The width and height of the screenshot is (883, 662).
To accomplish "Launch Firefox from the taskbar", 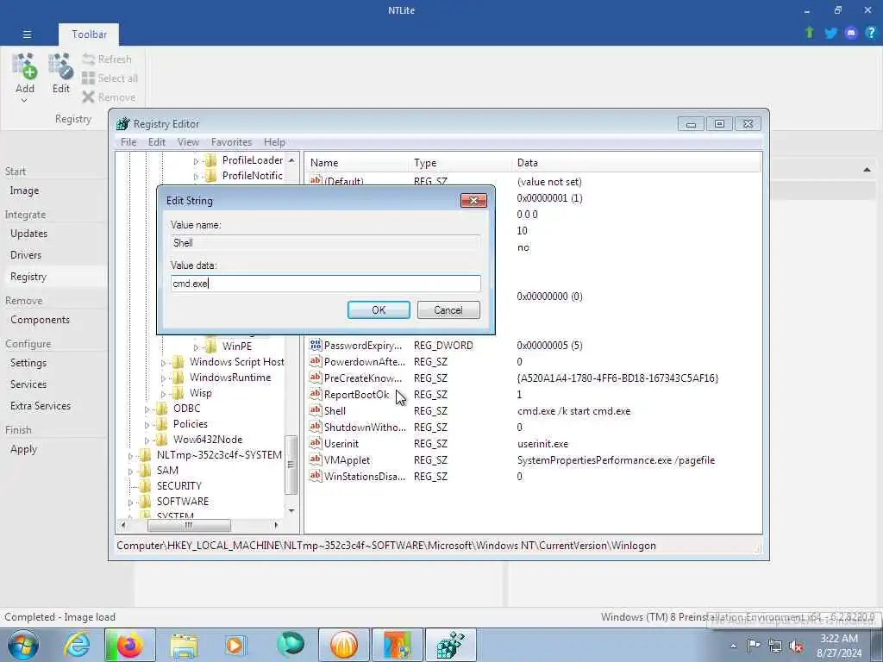I will pos(129,645).
